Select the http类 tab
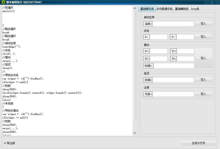This screenshot has height=149, width=220. (x=195, y=9)
